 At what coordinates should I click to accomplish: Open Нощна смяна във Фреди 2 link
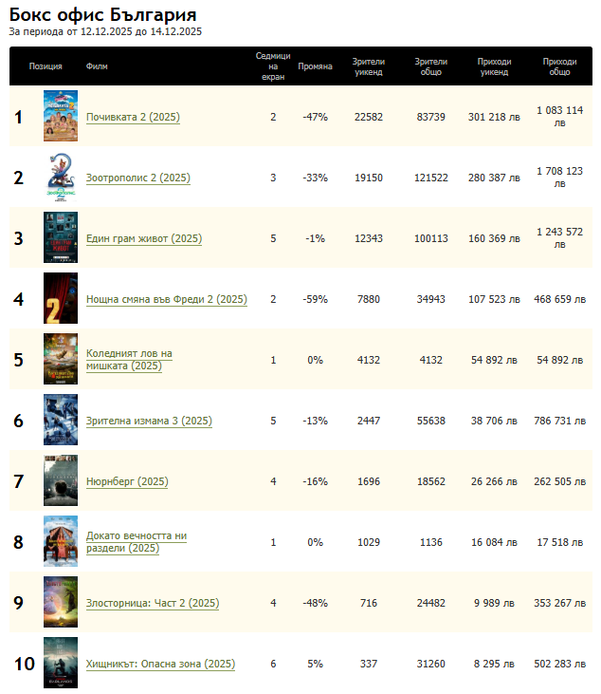pyautogui.click(x=166, y=300)
